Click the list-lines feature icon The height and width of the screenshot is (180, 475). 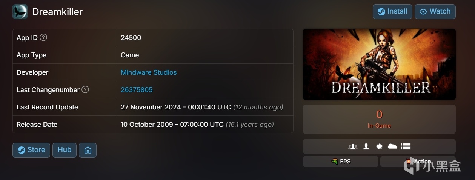click(406, 146)
